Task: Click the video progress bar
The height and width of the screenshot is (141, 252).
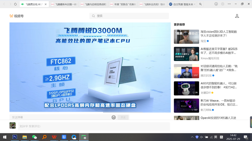Action: tap(90, 112)
